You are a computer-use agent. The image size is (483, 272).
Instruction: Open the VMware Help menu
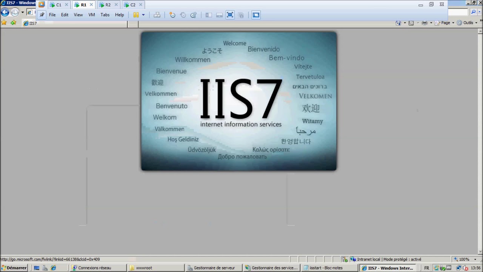tap(120, 15)
